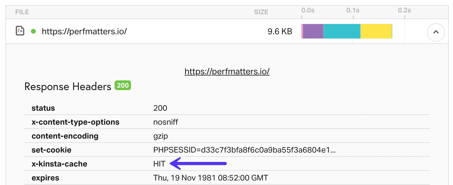Select the SIZE column header
Screen dimensions: 453x185
point(261,12)
